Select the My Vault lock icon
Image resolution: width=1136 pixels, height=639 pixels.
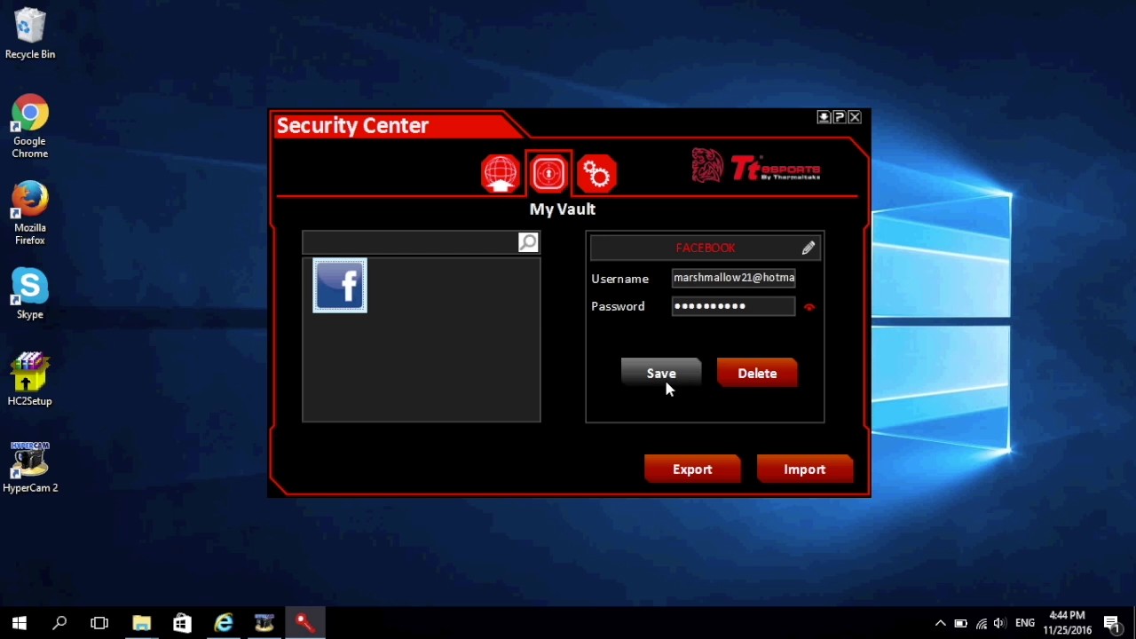548,173
